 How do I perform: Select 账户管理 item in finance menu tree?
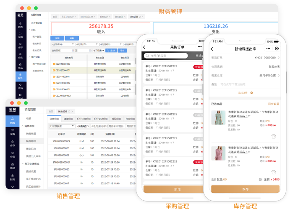point(37,37)
